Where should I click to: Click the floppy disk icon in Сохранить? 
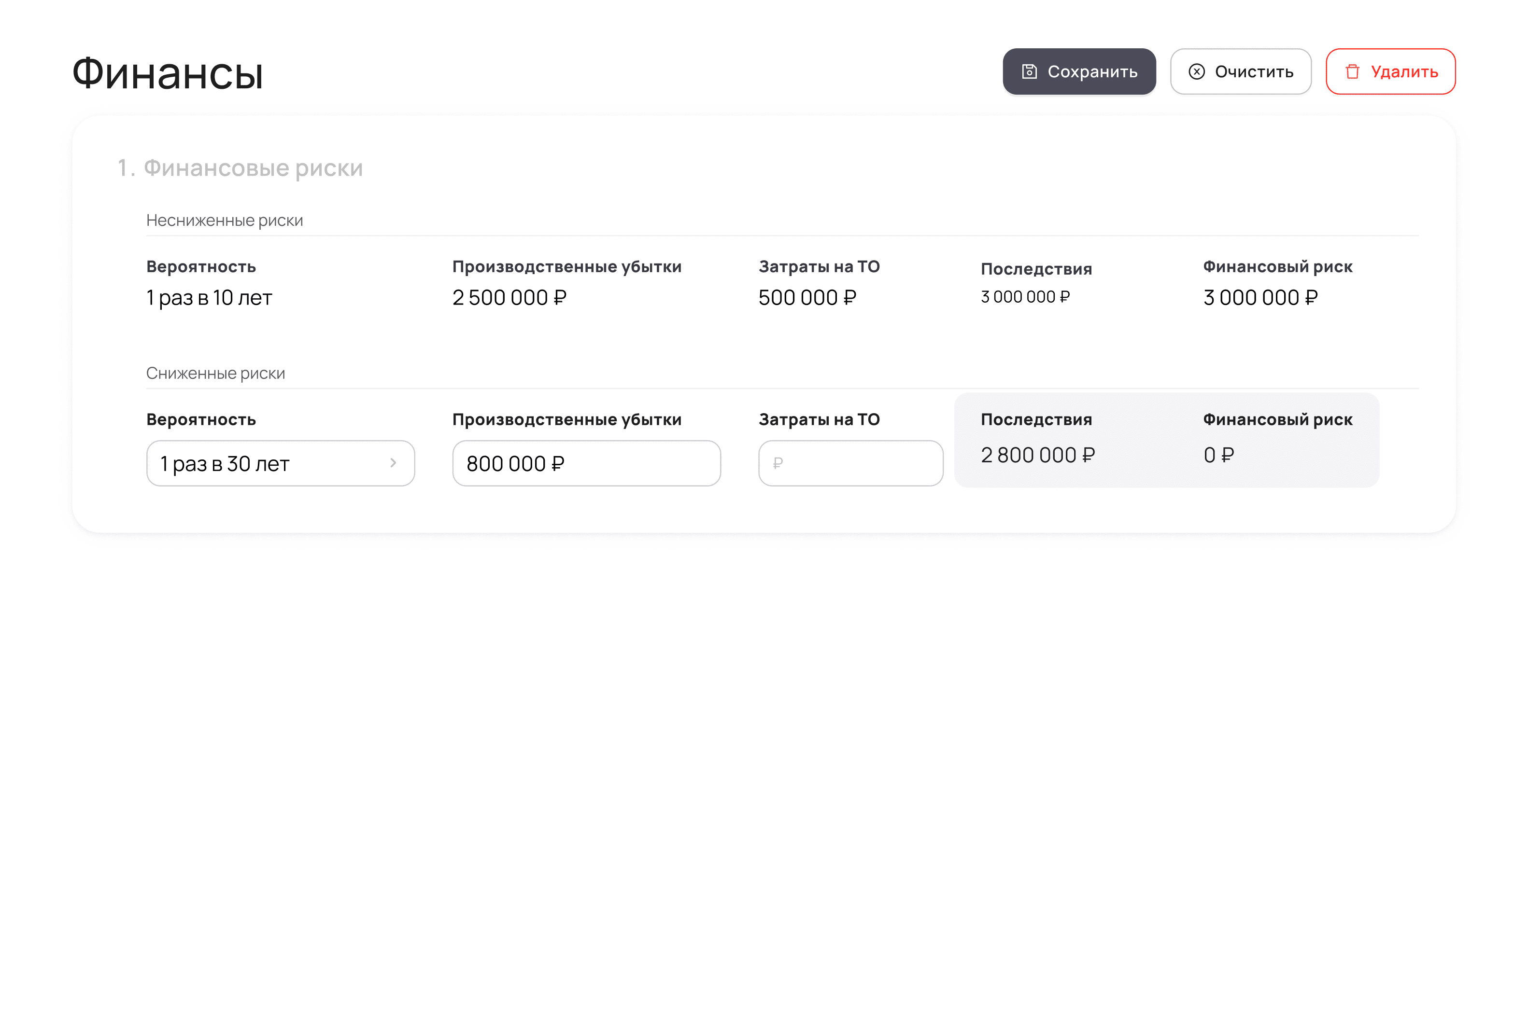coord(1029,72)
